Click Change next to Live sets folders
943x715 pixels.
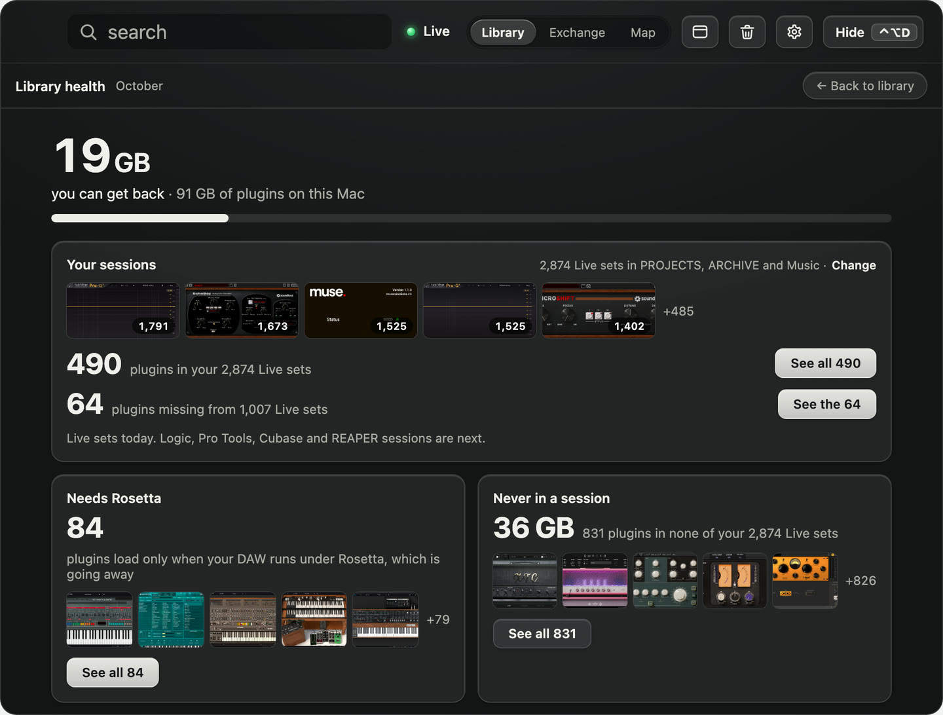click(x=854, y=265)
